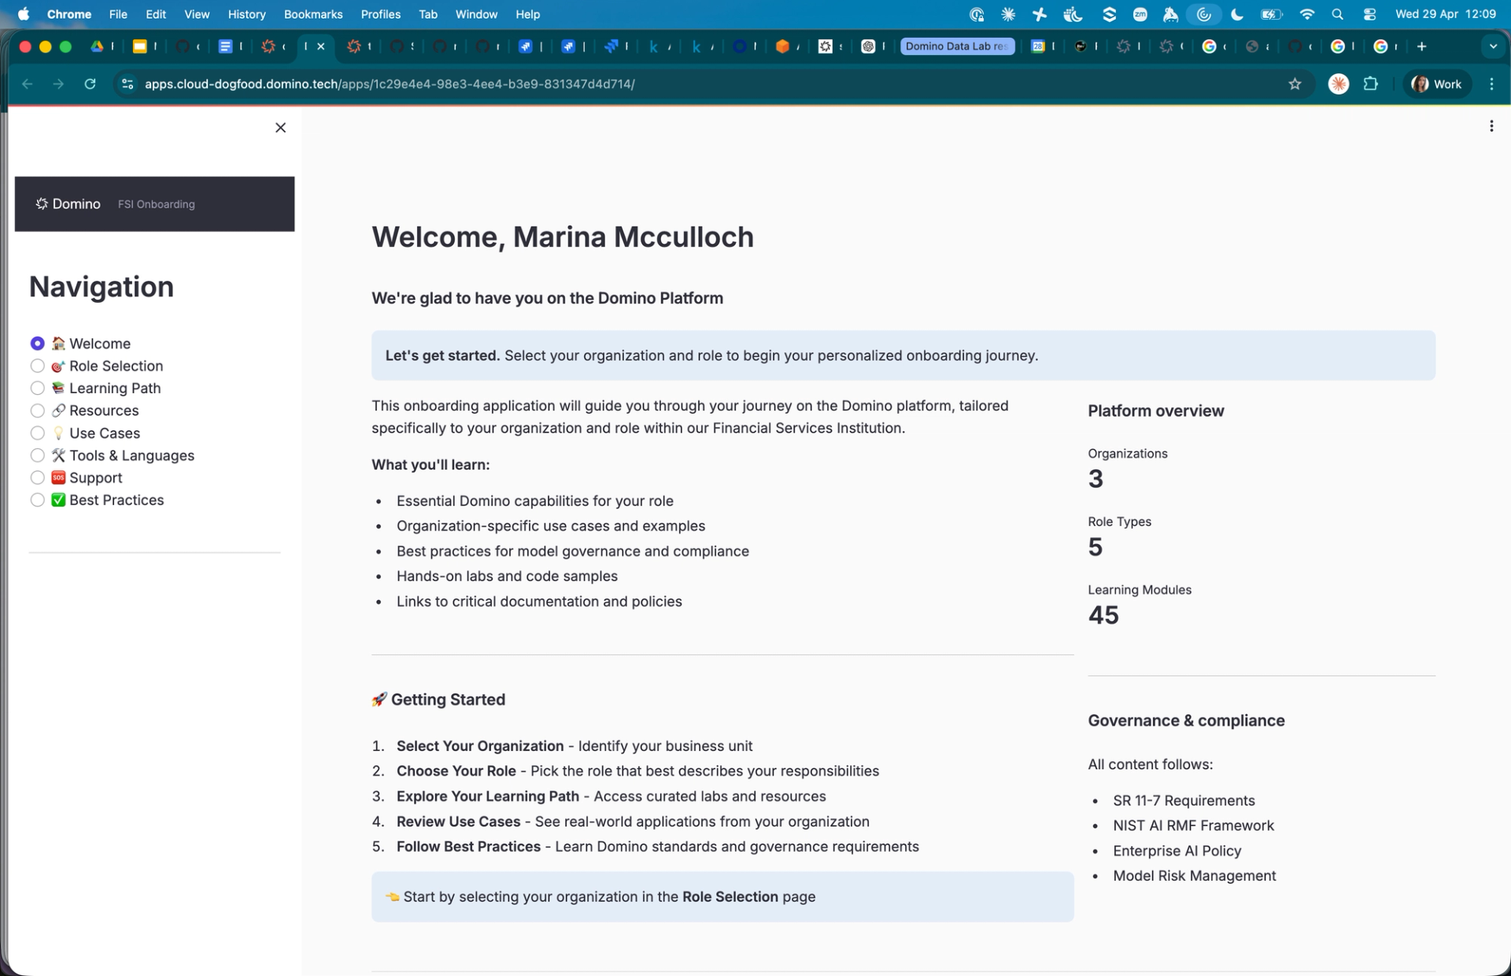View site information in address bar
The height and width of the screenshot is (976, 1511).
point(127,84)
